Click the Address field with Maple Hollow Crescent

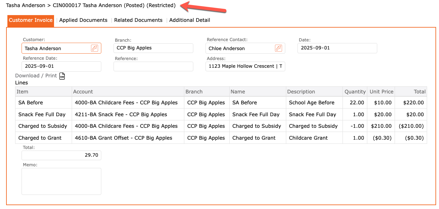(x=245, y=66)
